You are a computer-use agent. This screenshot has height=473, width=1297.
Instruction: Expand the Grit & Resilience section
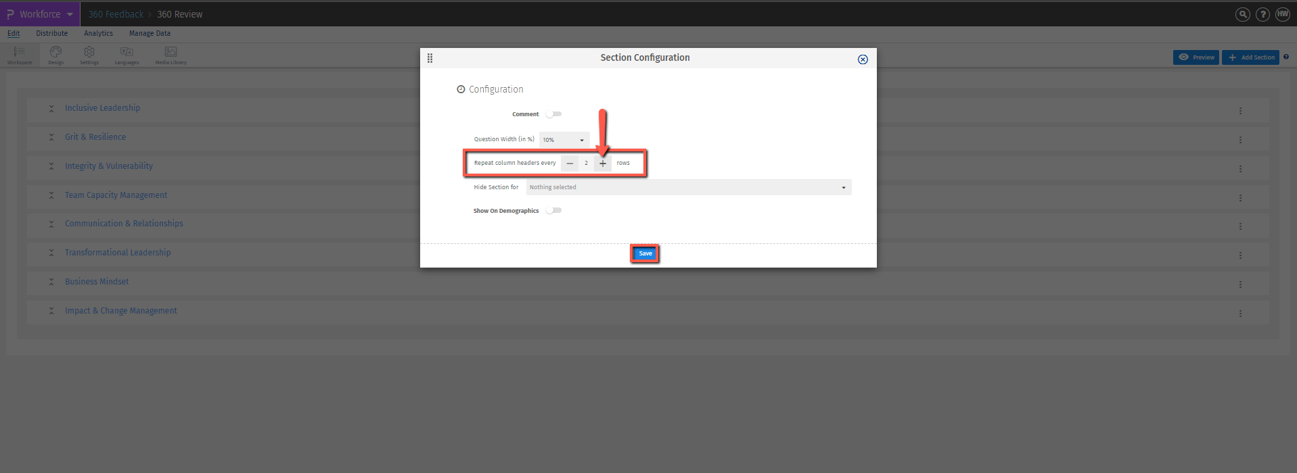coord(51,137)
